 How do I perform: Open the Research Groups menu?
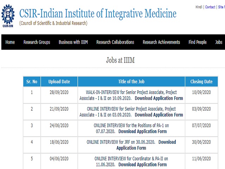pos(37,42)
